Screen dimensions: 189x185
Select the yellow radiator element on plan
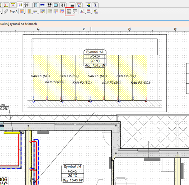point(12,132)
